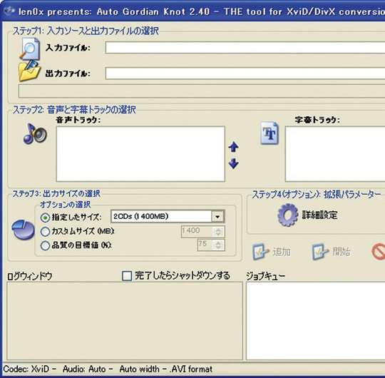This screenshot has height=378, width=385.
Task: Click the オプションの選択 group label
Action: click(x=65, y=205)
